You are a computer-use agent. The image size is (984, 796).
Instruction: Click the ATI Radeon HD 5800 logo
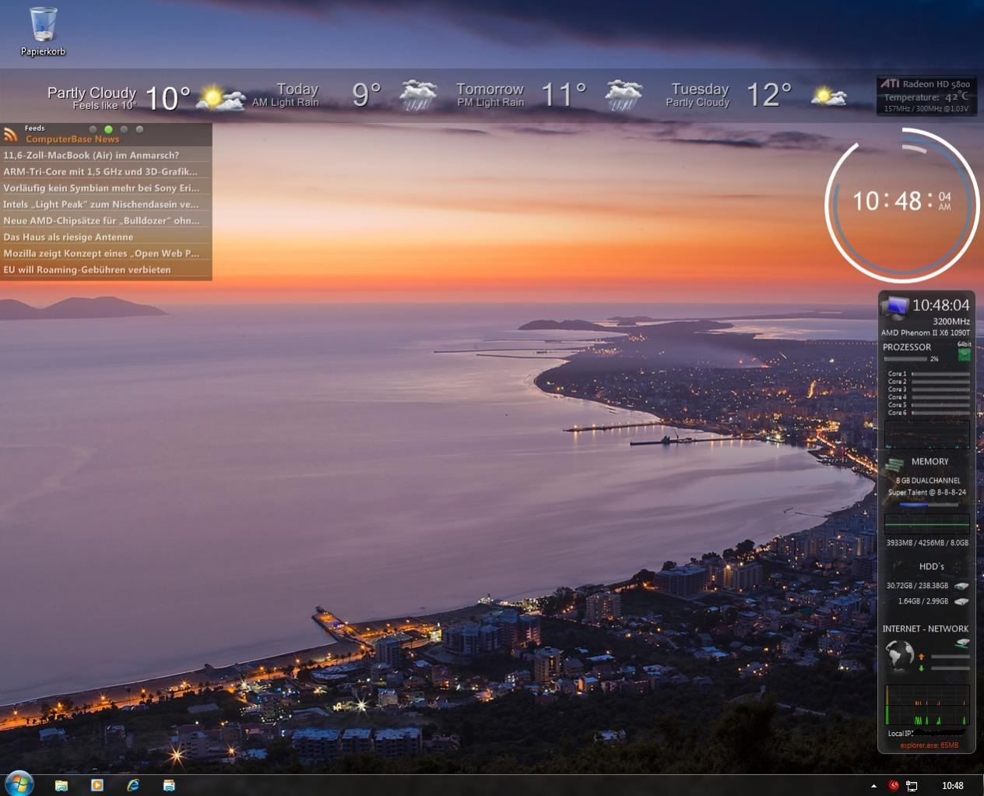point(889,83)
